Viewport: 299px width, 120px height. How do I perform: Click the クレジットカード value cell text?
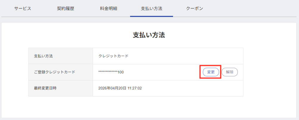(x=113, y=56)
